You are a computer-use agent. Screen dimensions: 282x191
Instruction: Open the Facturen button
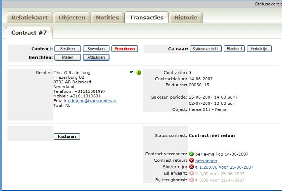click(67, 137)
